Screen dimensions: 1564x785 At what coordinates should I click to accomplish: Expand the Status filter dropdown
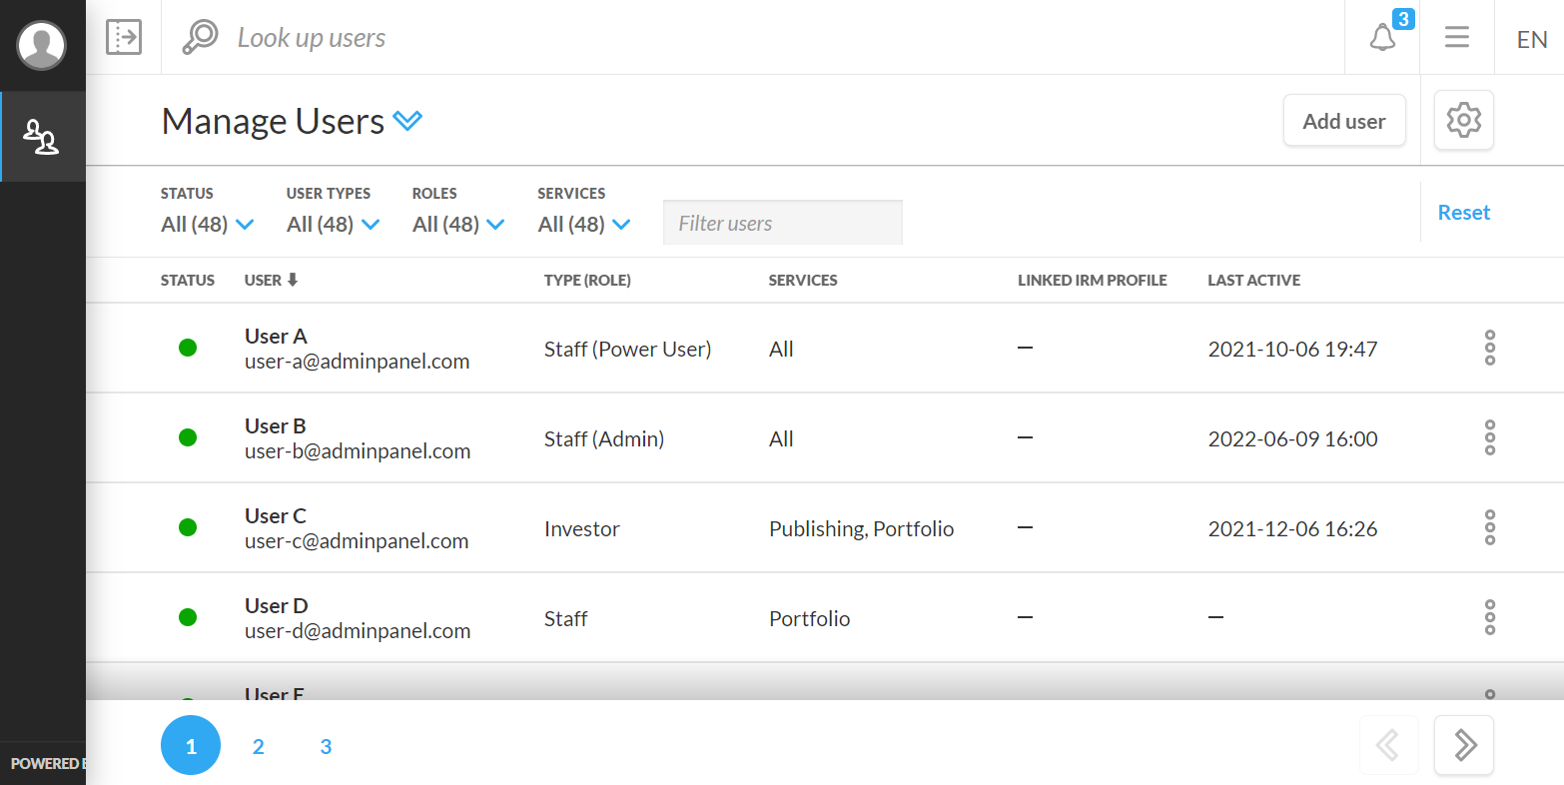(x=208, y=225)
